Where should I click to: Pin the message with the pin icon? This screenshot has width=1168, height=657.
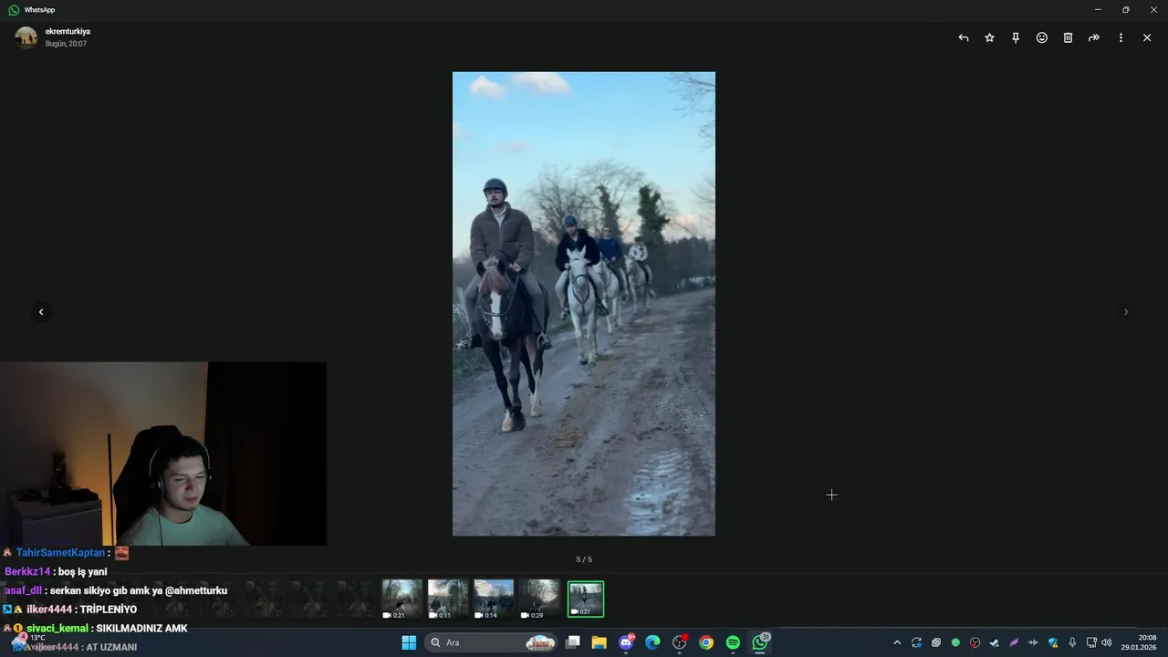(x=1016, y=37)
